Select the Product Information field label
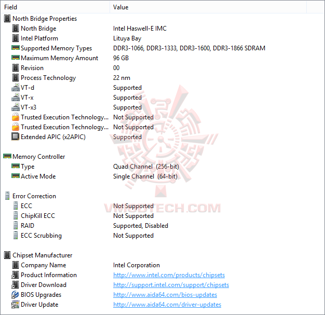This screenshot has width=325, height=315. coord(49,275)
